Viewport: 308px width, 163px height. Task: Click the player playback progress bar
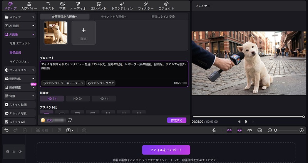(249, 117)
